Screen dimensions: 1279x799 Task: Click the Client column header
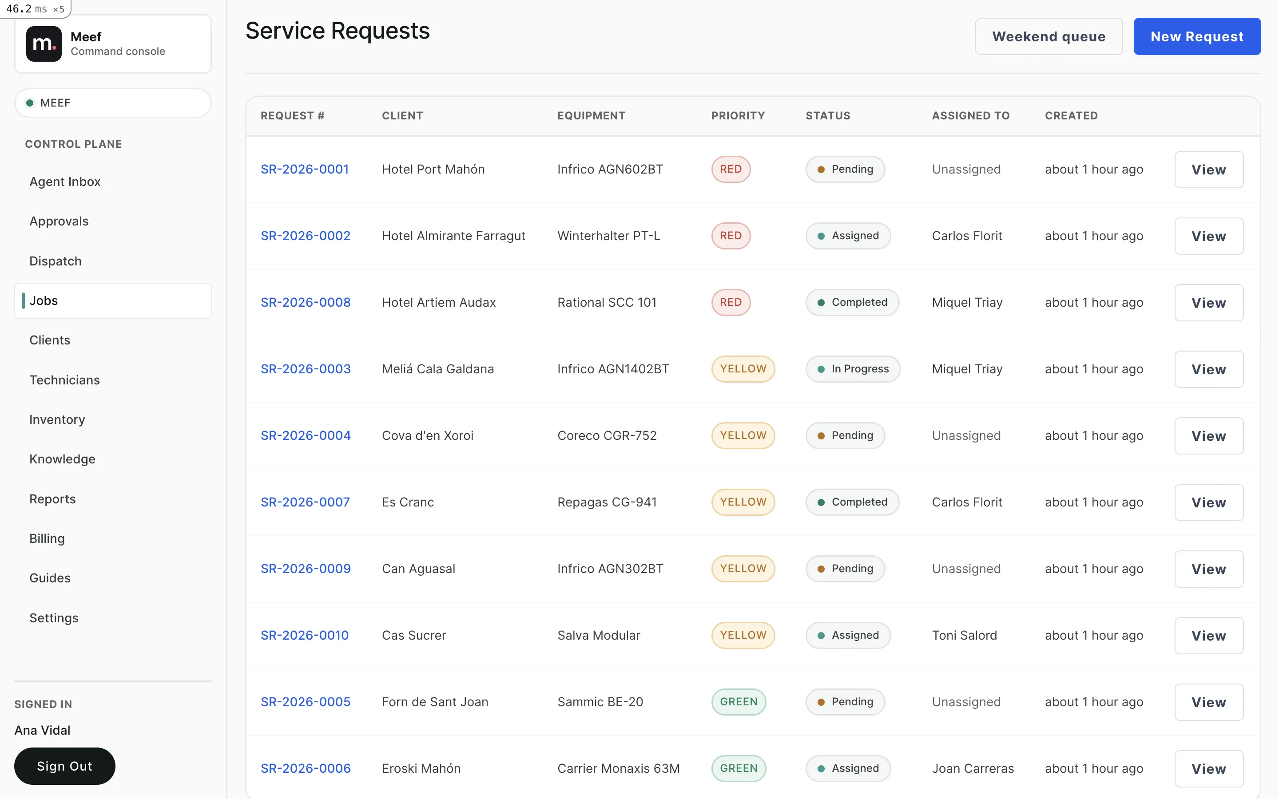click(402, 116)
